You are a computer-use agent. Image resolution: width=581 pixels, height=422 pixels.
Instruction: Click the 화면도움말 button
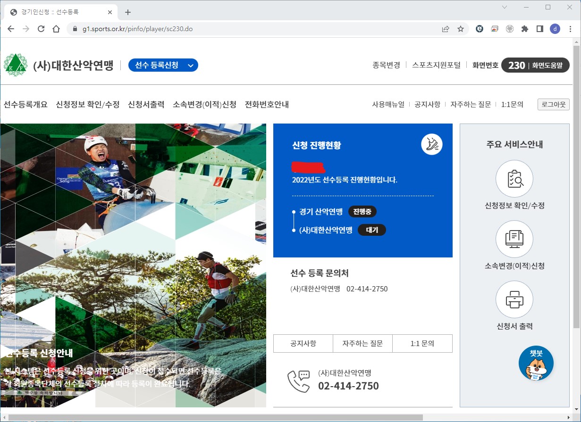[547, 66]
